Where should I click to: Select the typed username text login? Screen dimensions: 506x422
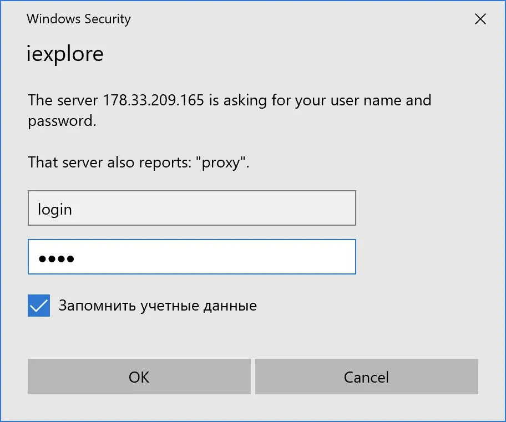click(54, 209)
